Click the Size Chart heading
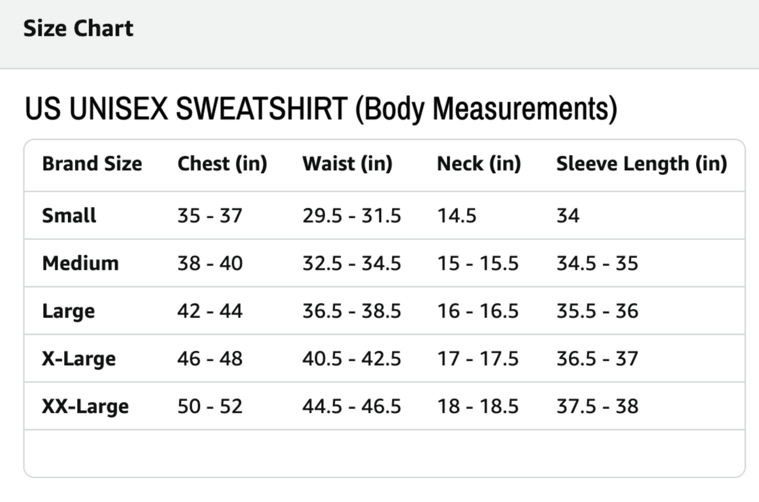This screenshot has height=502, width=759. 78,28
